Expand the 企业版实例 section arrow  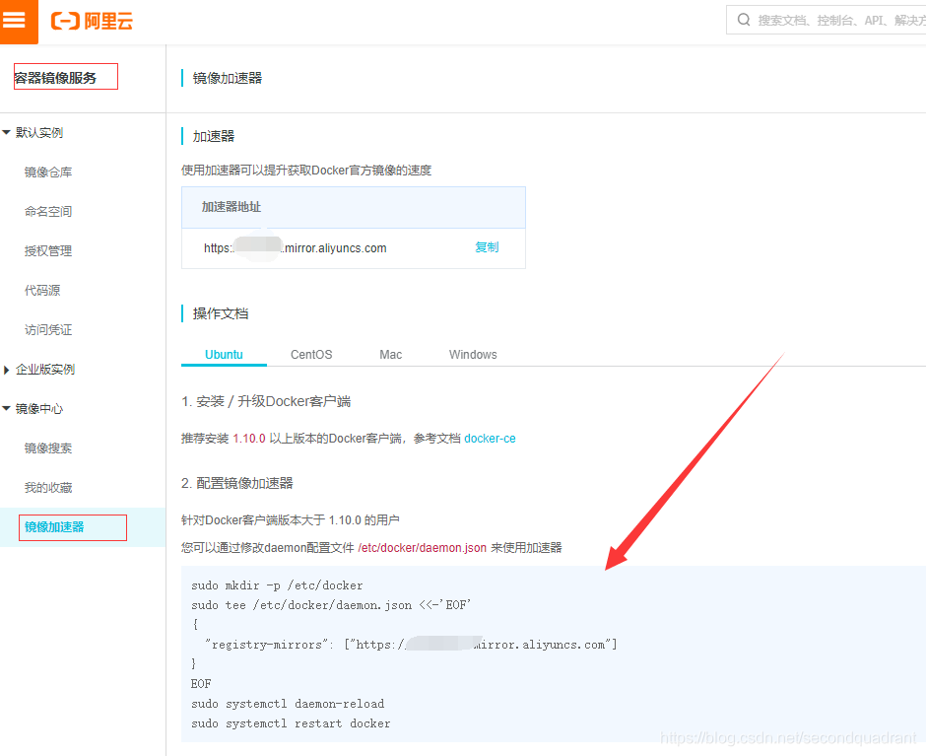pyautogui.click(x=7, y=370)
